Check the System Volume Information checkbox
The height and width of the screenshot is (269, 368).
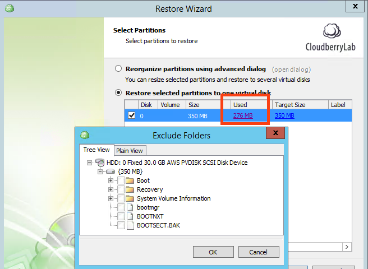coord(121,198)
